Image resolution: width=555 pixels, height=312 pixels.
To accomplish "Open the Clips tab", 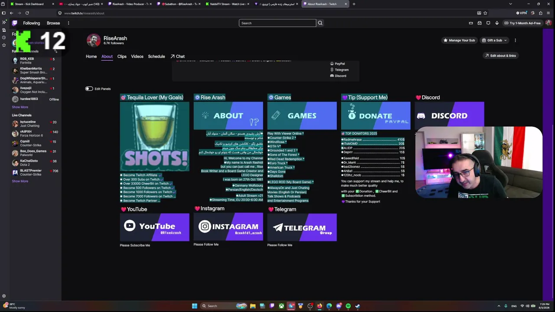I will [x=122, y=56].
